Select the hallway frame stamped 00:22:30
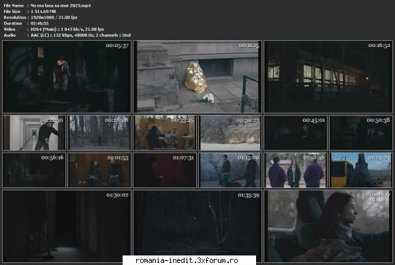395x265 pixels. (34, 133)
